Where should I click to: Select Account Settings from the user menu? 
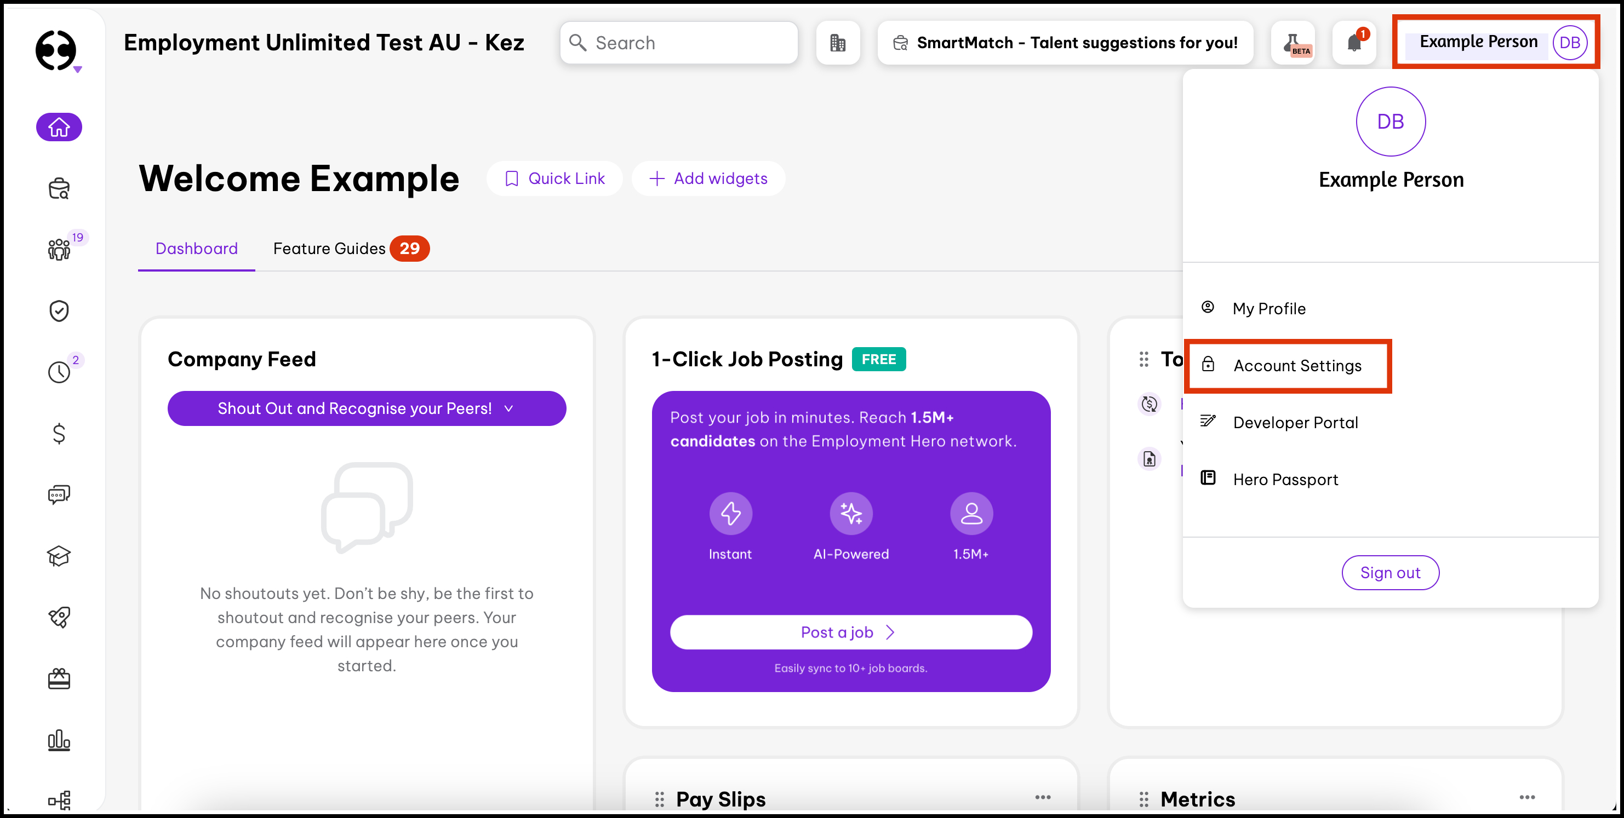tap(1296, 366)
